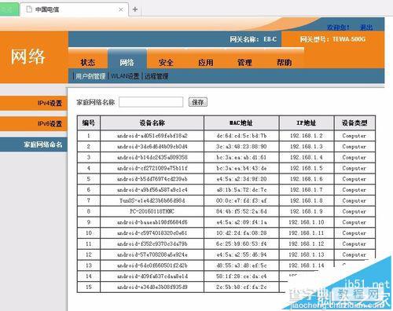Select the IP cell 192.168.1.2
393x311 pixels.
click(x=307, y=136)
